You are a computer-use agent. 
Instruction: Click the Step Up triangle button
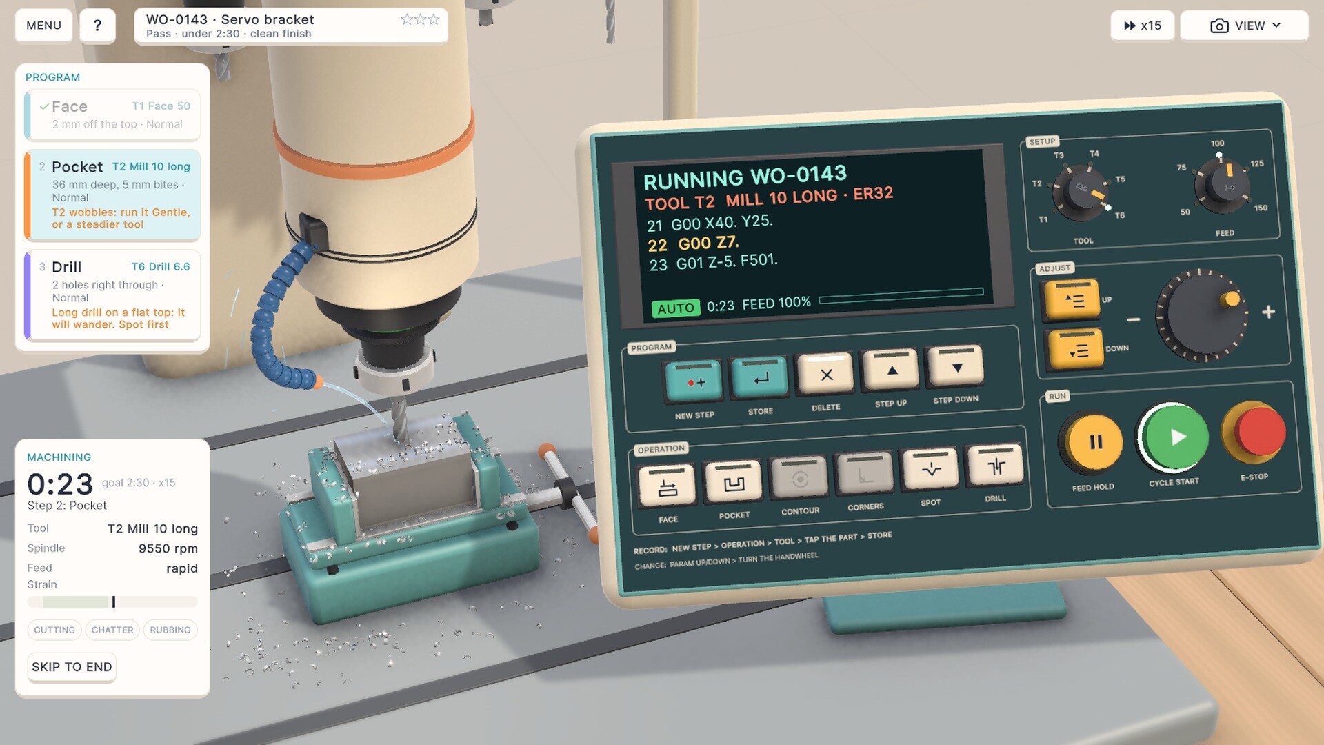[891, 370]
